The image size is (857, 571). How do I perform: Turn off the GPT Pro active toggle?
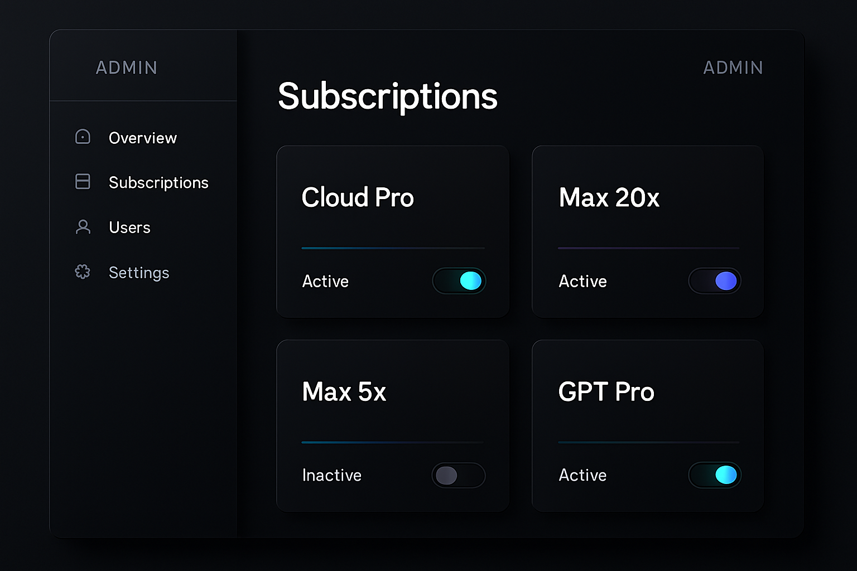pos(715,475)
